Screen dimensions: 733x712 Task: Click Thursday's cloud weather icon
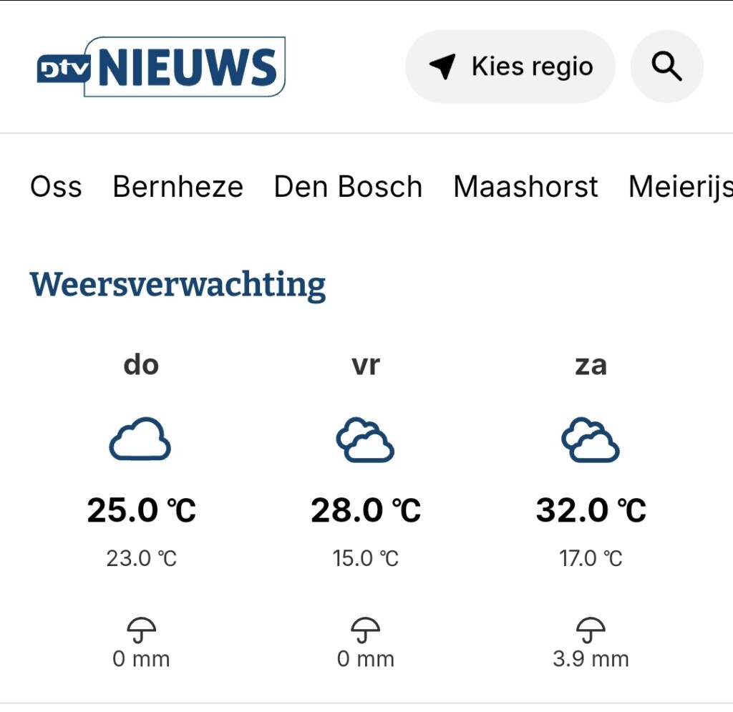(x=140, y=439)
